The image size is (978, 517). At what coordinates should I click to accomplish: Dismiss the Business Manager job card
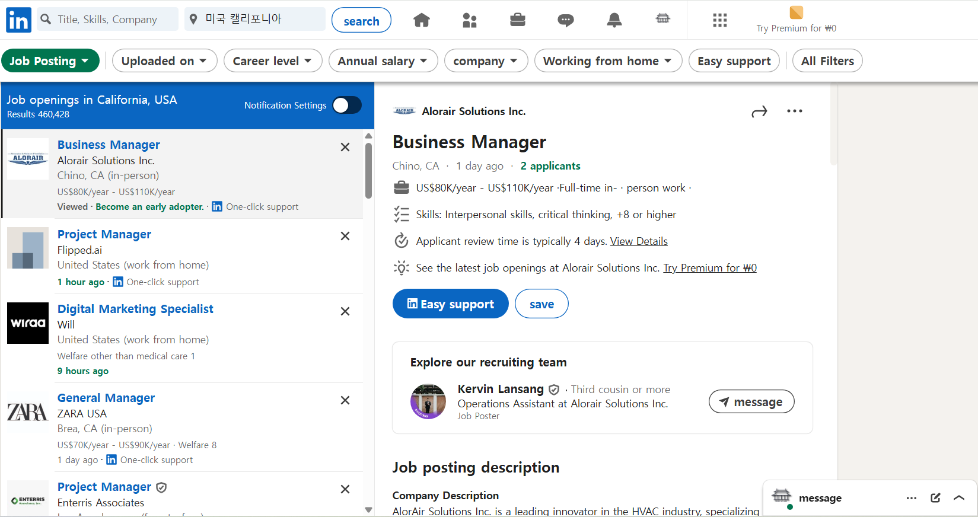(345, 147)
